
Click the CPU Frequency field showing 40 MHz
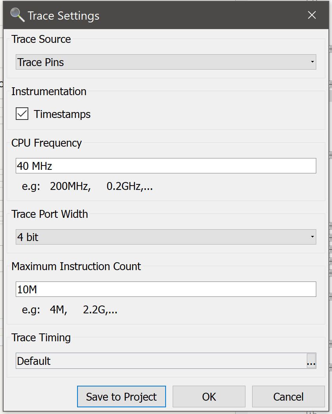click(165, 166)
